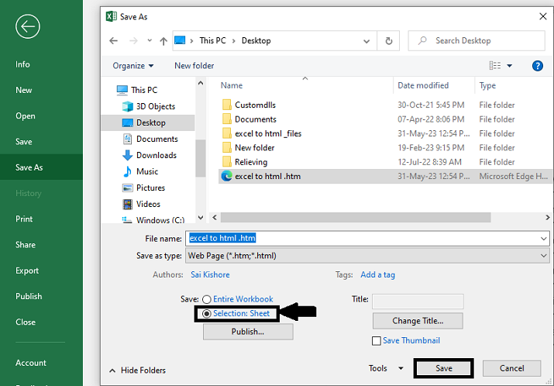This screenshot has width=554, height=386.
Task: Expand the address bar path dropdown
Action: point(366,41)
